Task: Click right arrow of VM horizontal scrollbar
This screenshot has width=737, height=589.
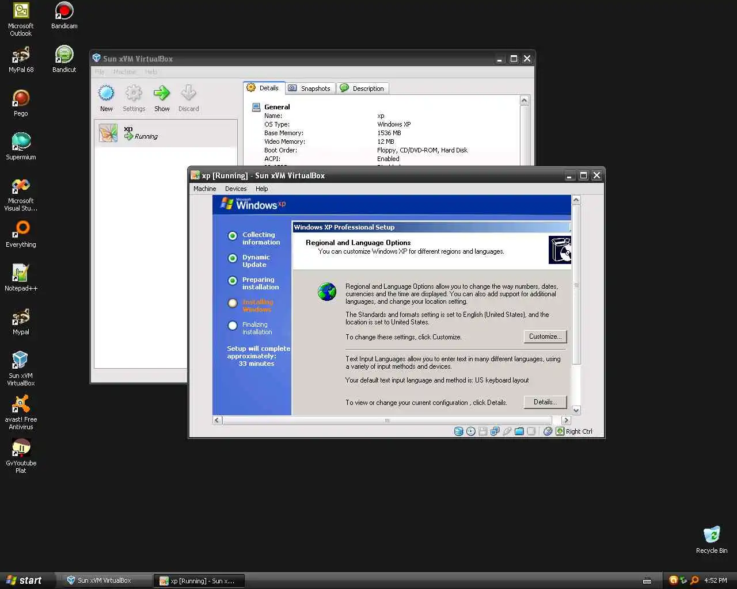Action: tap(566, 420)
